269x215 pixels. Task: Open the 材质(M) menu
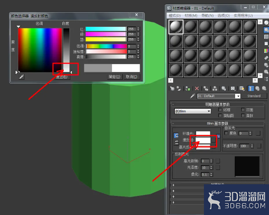point(191,16)
